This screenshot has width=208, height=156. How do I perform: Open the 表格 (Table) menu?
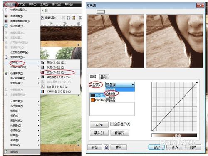(x=32, y=5)
